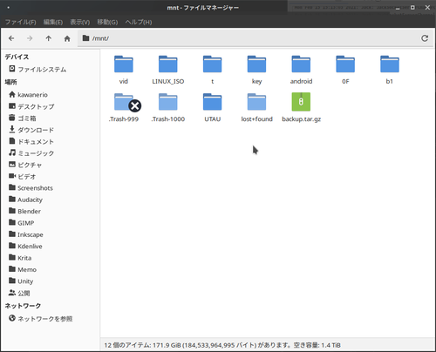Select the b1 folder icon

(390, 64)
